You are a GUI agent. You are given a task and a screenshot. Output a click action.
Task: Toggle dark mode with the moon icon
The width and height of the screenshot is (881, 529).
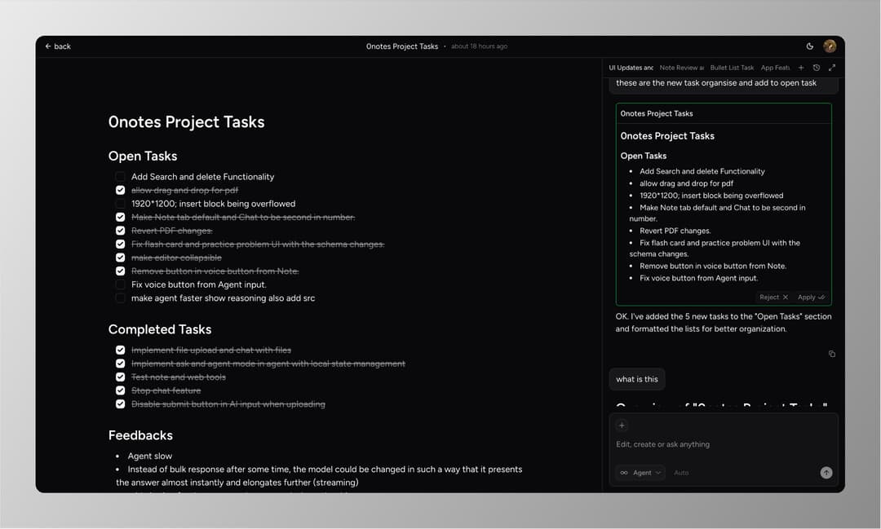[809, 46]
